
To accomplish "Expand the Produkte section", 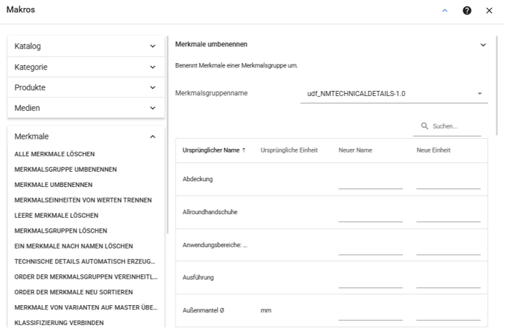I will pyautogui.click(x=86, y=87).
